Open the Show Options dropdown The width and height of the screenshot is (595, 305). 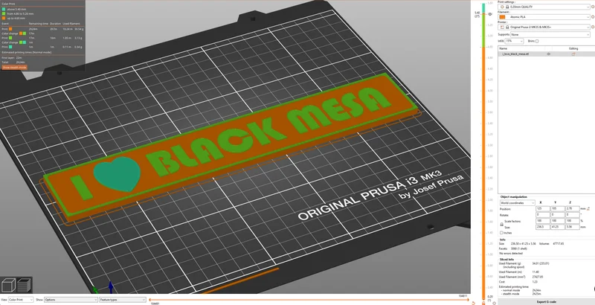coord(71,300)
